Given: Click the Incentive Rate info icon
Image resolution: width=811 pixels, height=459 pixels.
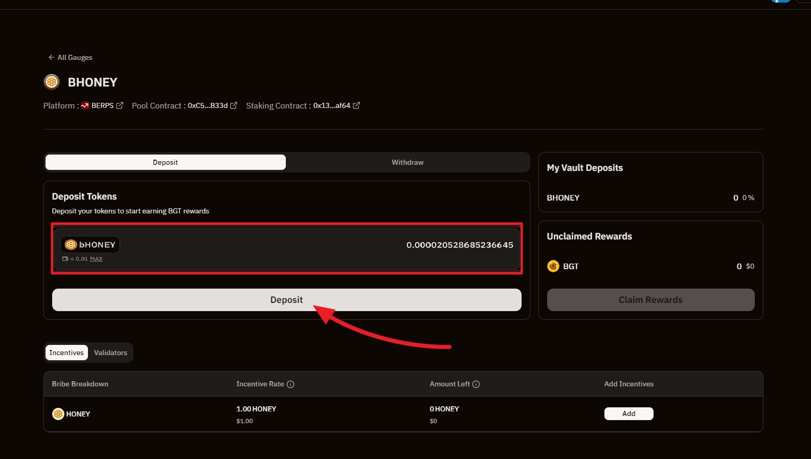Looking at the screenshot, I should [290, 384].
